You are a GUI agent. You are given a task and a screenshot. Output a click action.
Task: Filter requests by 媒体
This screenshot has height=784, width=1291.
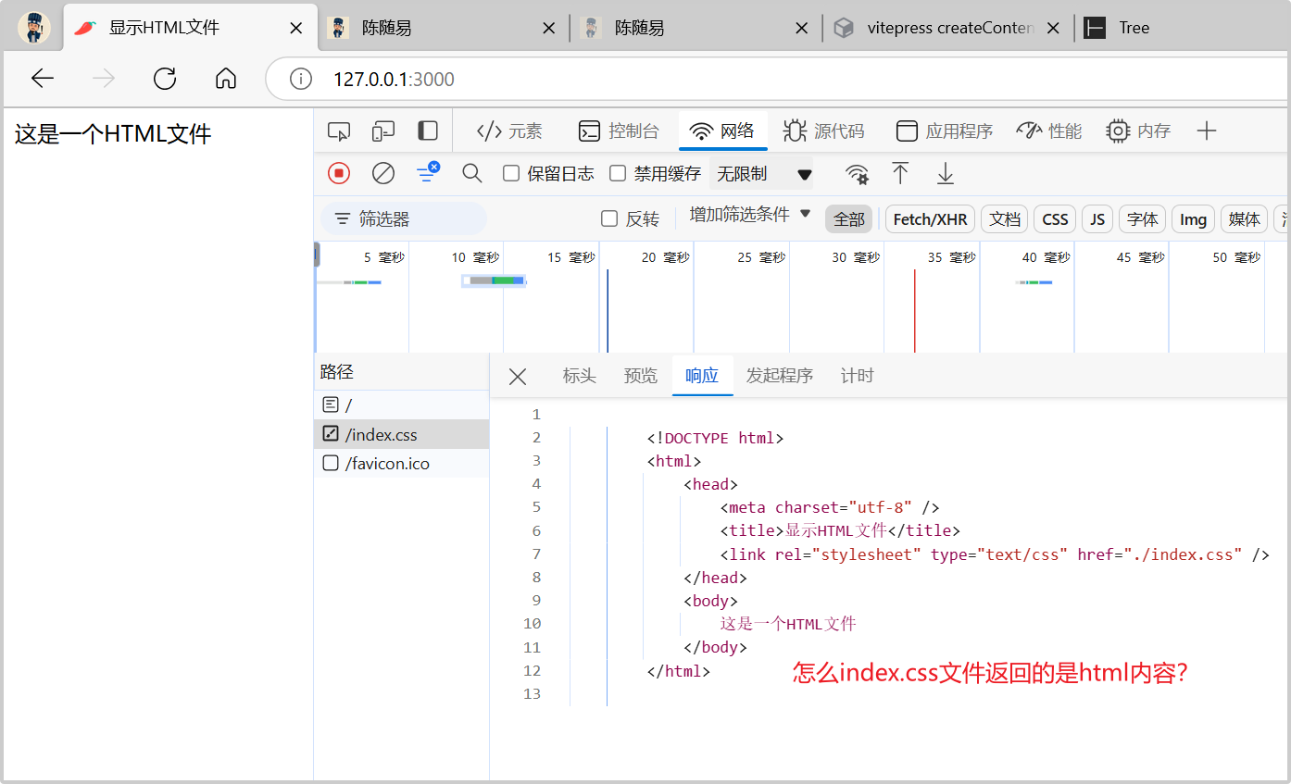point(1244,219)
